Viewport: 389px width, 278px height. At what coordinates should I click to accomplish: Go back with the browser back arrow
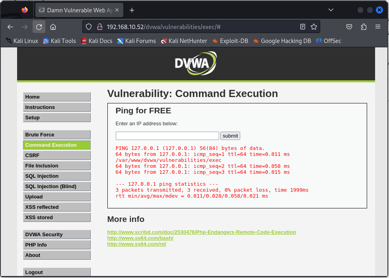(10, 27)
